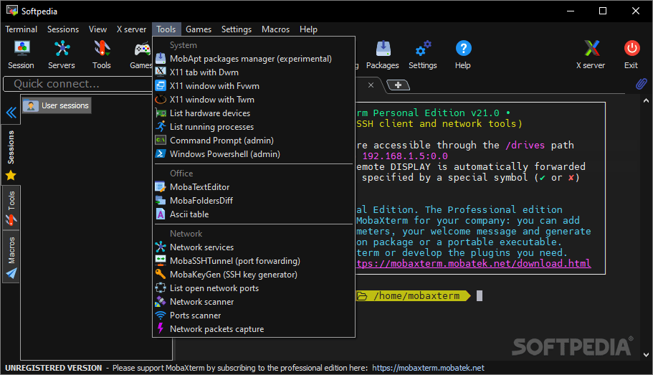Open the mobaxterm.mobatek.net status bar link
The image size is (653, 375).
tap(428, 368)
